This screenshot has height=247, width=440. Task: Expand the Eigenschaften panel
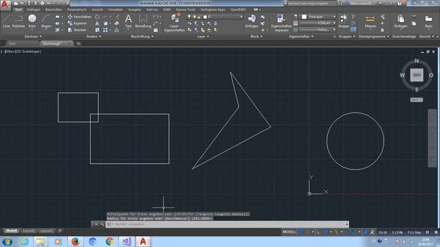(301, 36)
